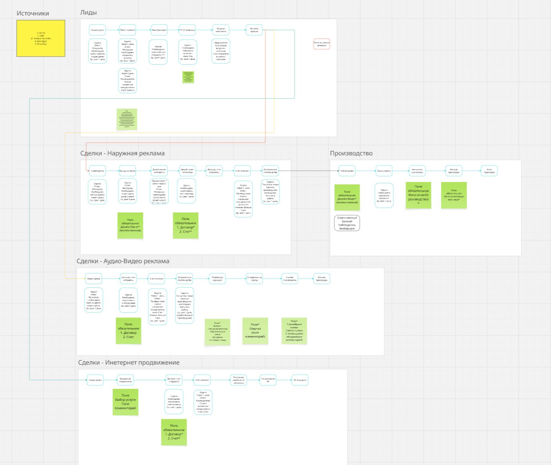551x465 pixels.
Task: Click "Новая сделка" stage in Производство
Action: tap(347, 171)
